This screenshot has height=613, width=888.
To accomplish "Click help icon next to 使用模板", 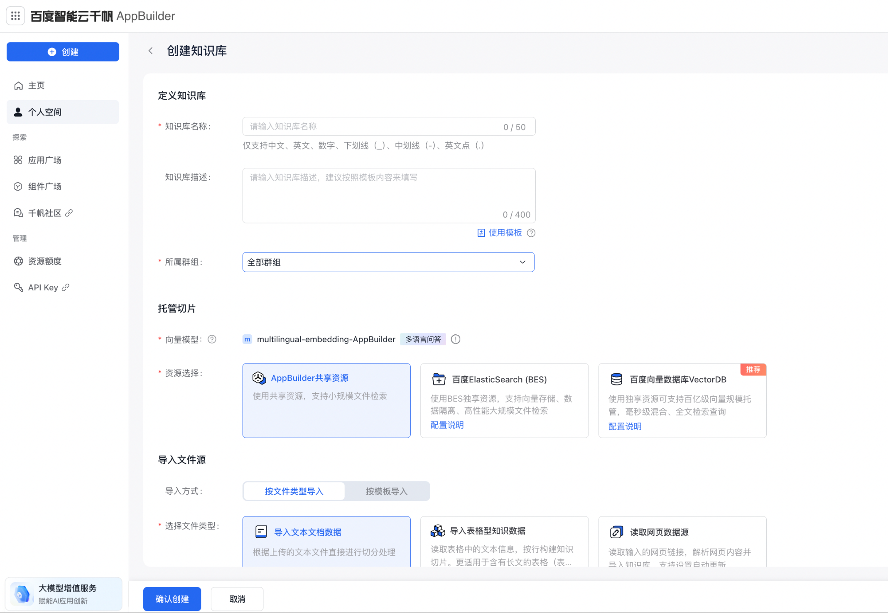I will [x=531, y=233].
